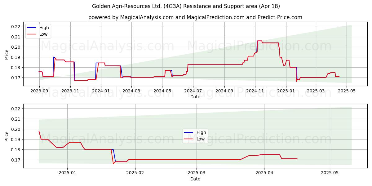Click the bottom chart '2025-01' date tick label
Screen dimensions: 372x186
click(x=67, y=173)
